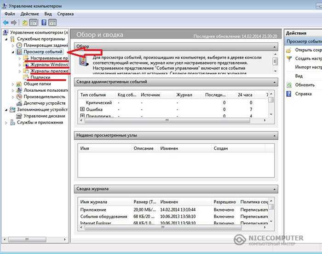Toggle the action pane toolbar icon
Image resolution: width=322 pixels, height=254 pixels.
tap(52, 23)
